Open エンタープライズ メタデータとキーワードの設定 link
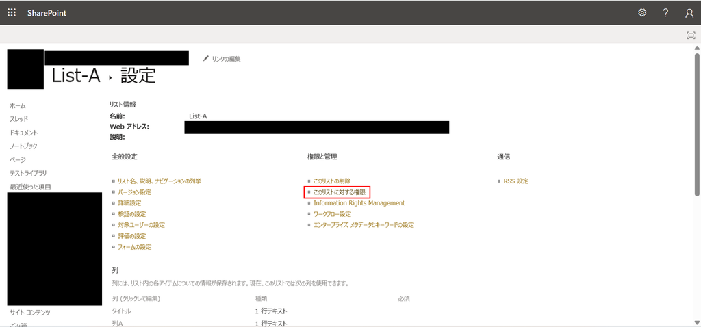The width and height of the screenshot is (701, 327). click(x=364, y=224)
